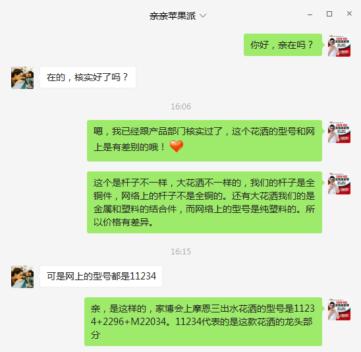
Task: Select the message 可是网上的型号都是11234
Action: click(x=101, y=276)
